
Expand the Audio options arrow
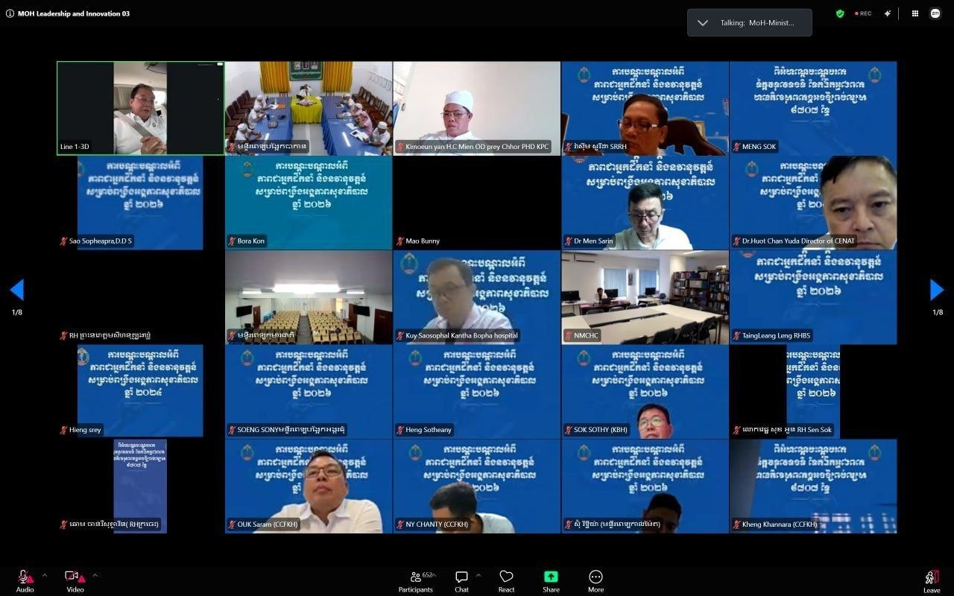[44, 575]
